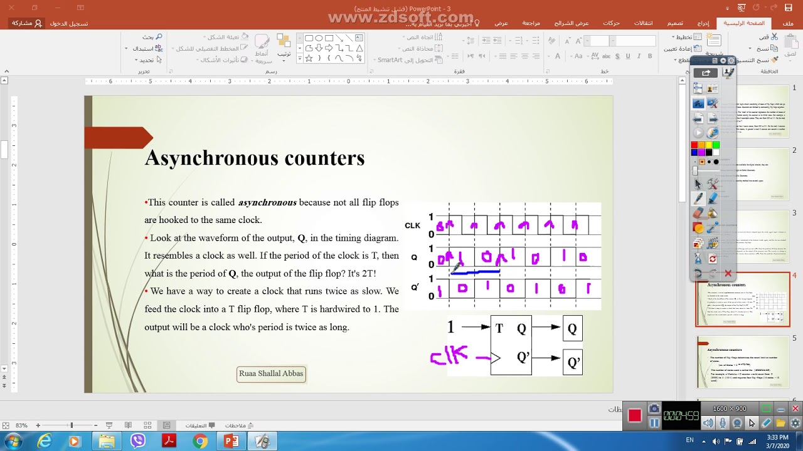This screenshot has width=803, height=451.
Task: Expand the shapes gallery more arrow
Action: [x=299, y=58]
